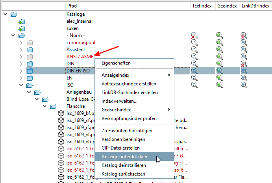Expand the commonpool tree node

tap(21, 43)
